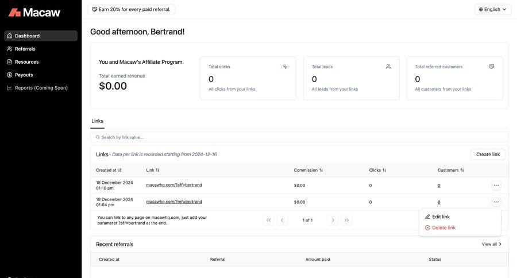Click the Total earned revenue $0.00 value
Screen dimensions: 517x278
click(113, 86)
